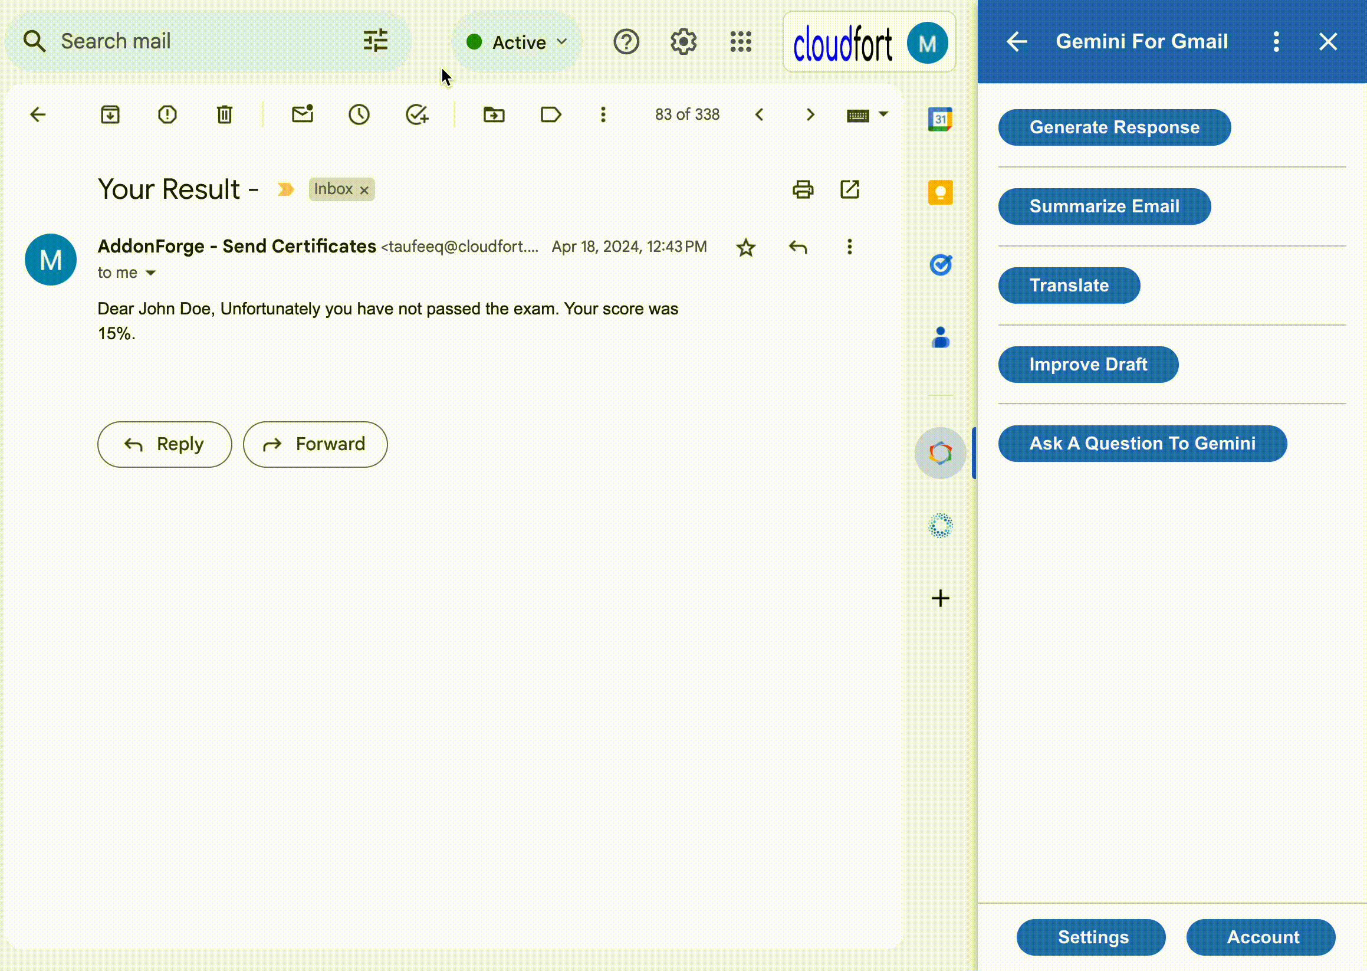Open Google Calendar side panel

(940, 119)
